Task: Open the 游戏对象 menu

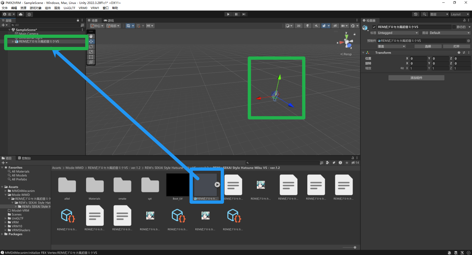Action: point(36,8)
